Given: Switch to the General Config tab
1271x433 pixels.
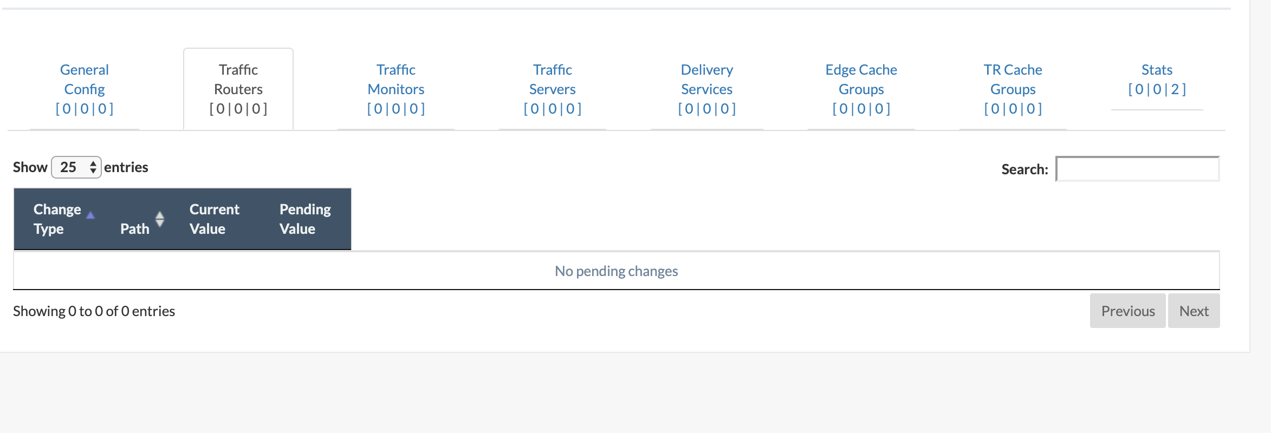Looking at the screenshot, I should pos(84,88).
